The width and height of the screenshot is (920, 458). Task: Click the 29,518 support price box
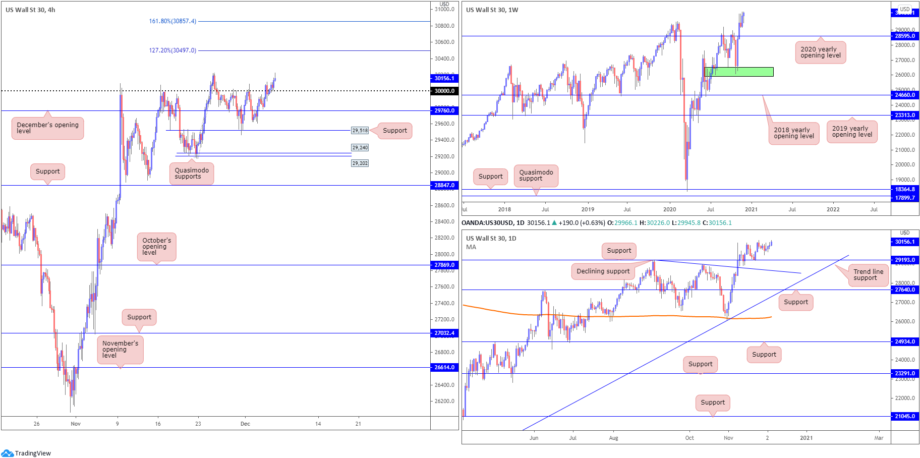point(360,131)
